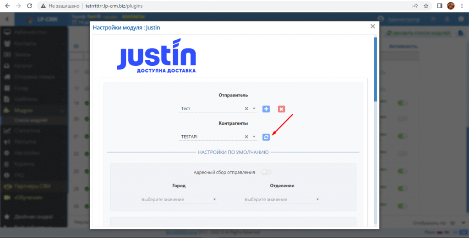Viewport: 469px width, 238px height.
Task: Open the FAQ sidebar item
Action: pyautogui.click(x=34, y=175)
